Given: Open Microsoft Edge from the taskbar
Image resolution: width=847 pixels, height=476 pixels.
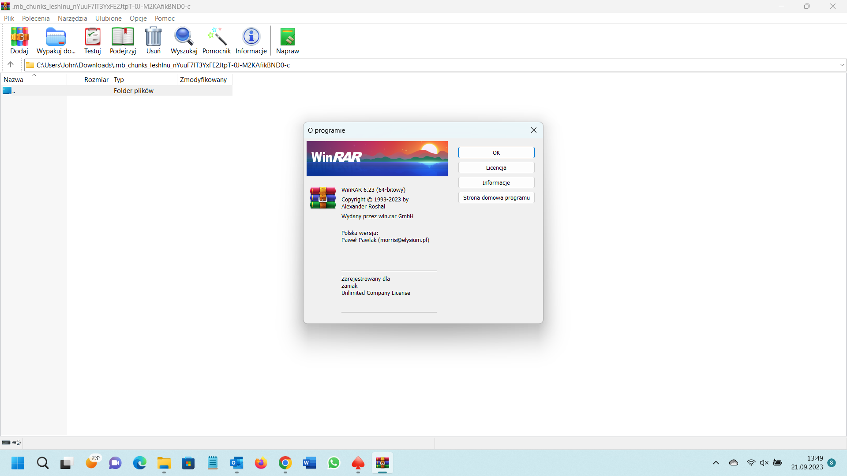Looking at the screenshot, I should pos(140,463).
